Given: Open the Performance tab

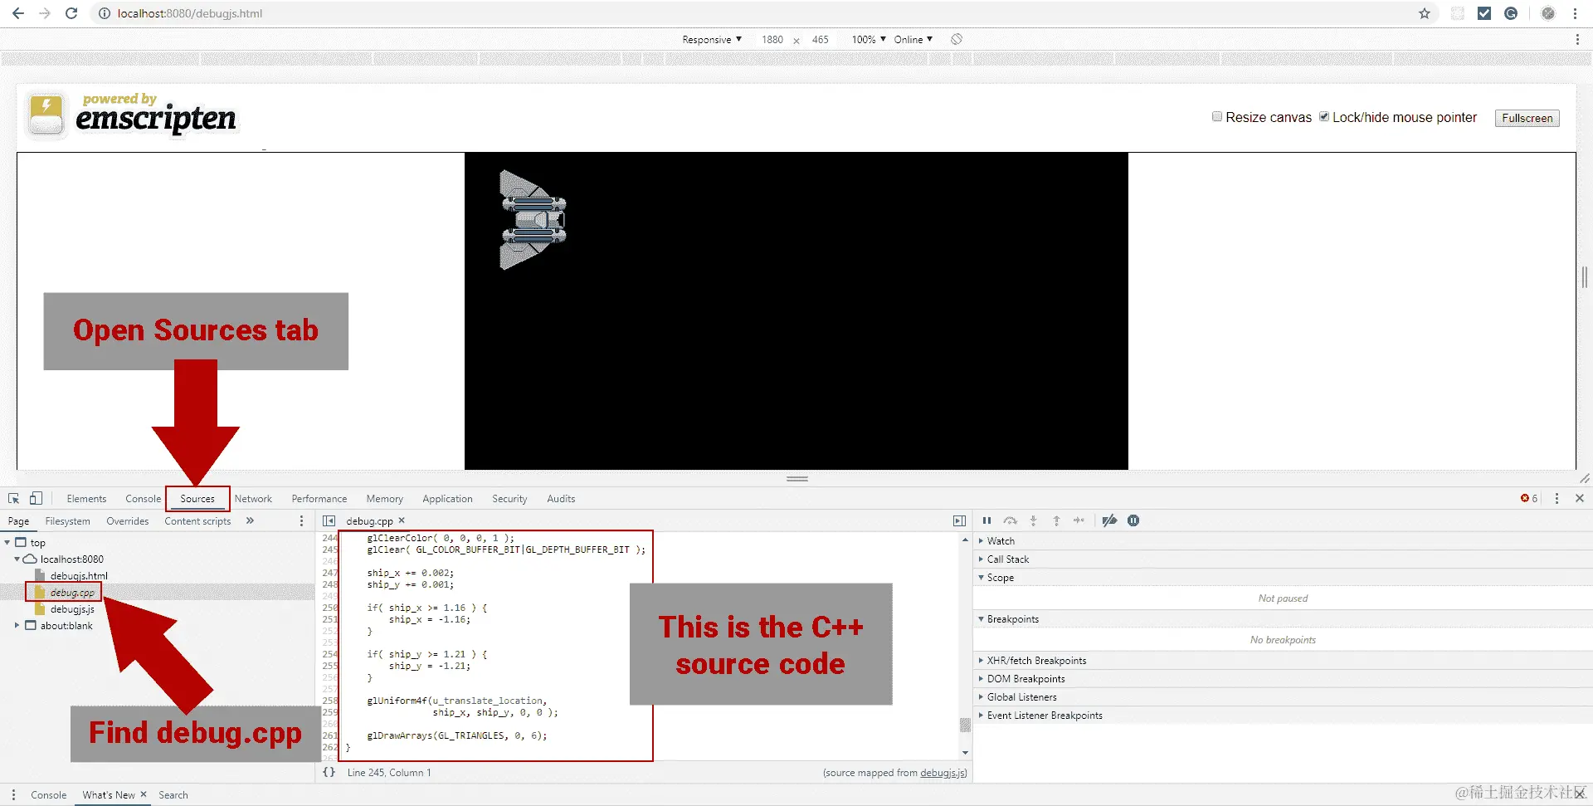Looking at the screenshot, I should tap(319, 498).
